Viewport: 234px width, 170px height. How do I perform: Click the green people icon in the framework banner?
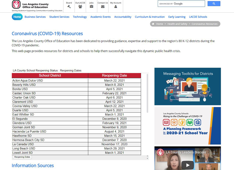[190, 122]
